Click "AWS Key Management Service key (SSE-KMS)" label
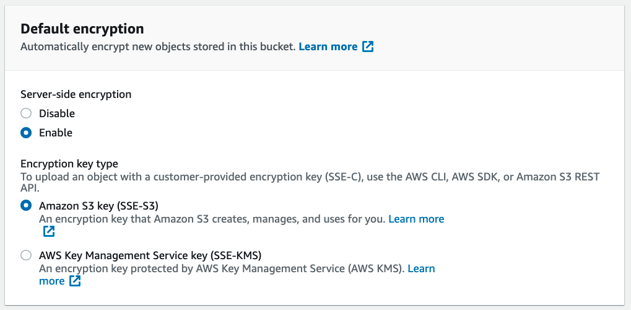The height and width of the screenshot is (310, 631). click(x=150, y=255)
